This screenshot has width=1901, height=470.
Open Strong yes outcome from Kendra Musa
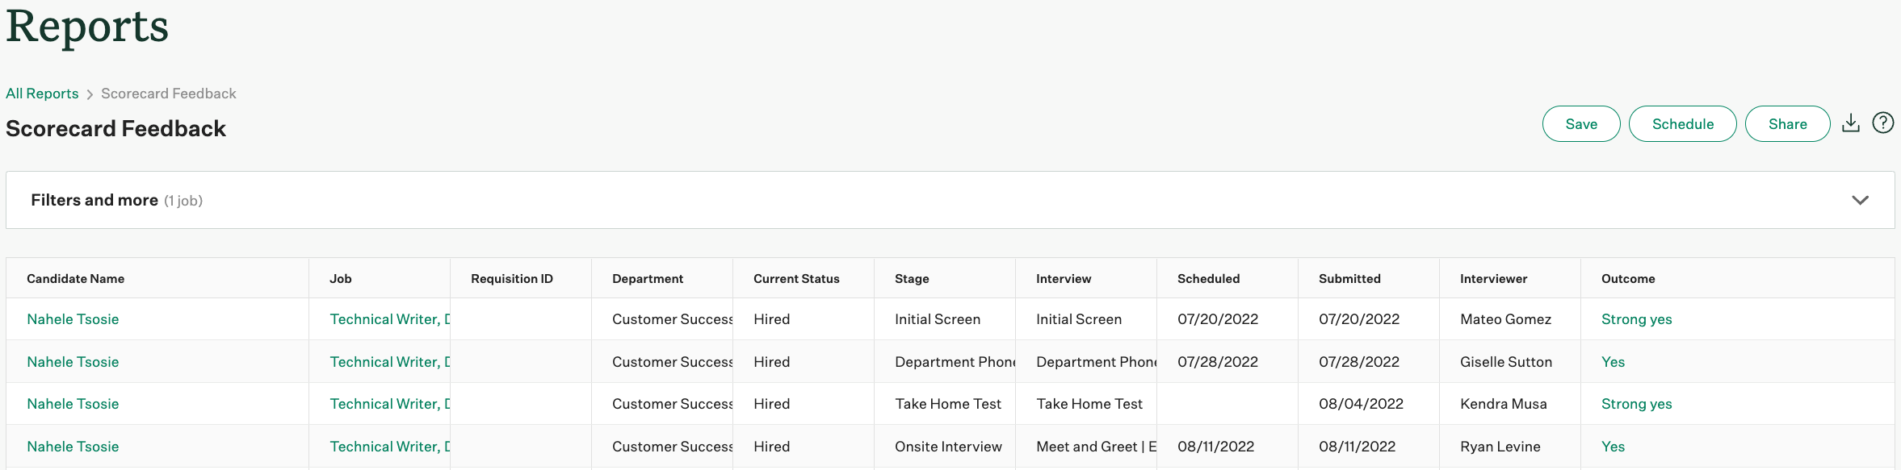[1636, 404]
